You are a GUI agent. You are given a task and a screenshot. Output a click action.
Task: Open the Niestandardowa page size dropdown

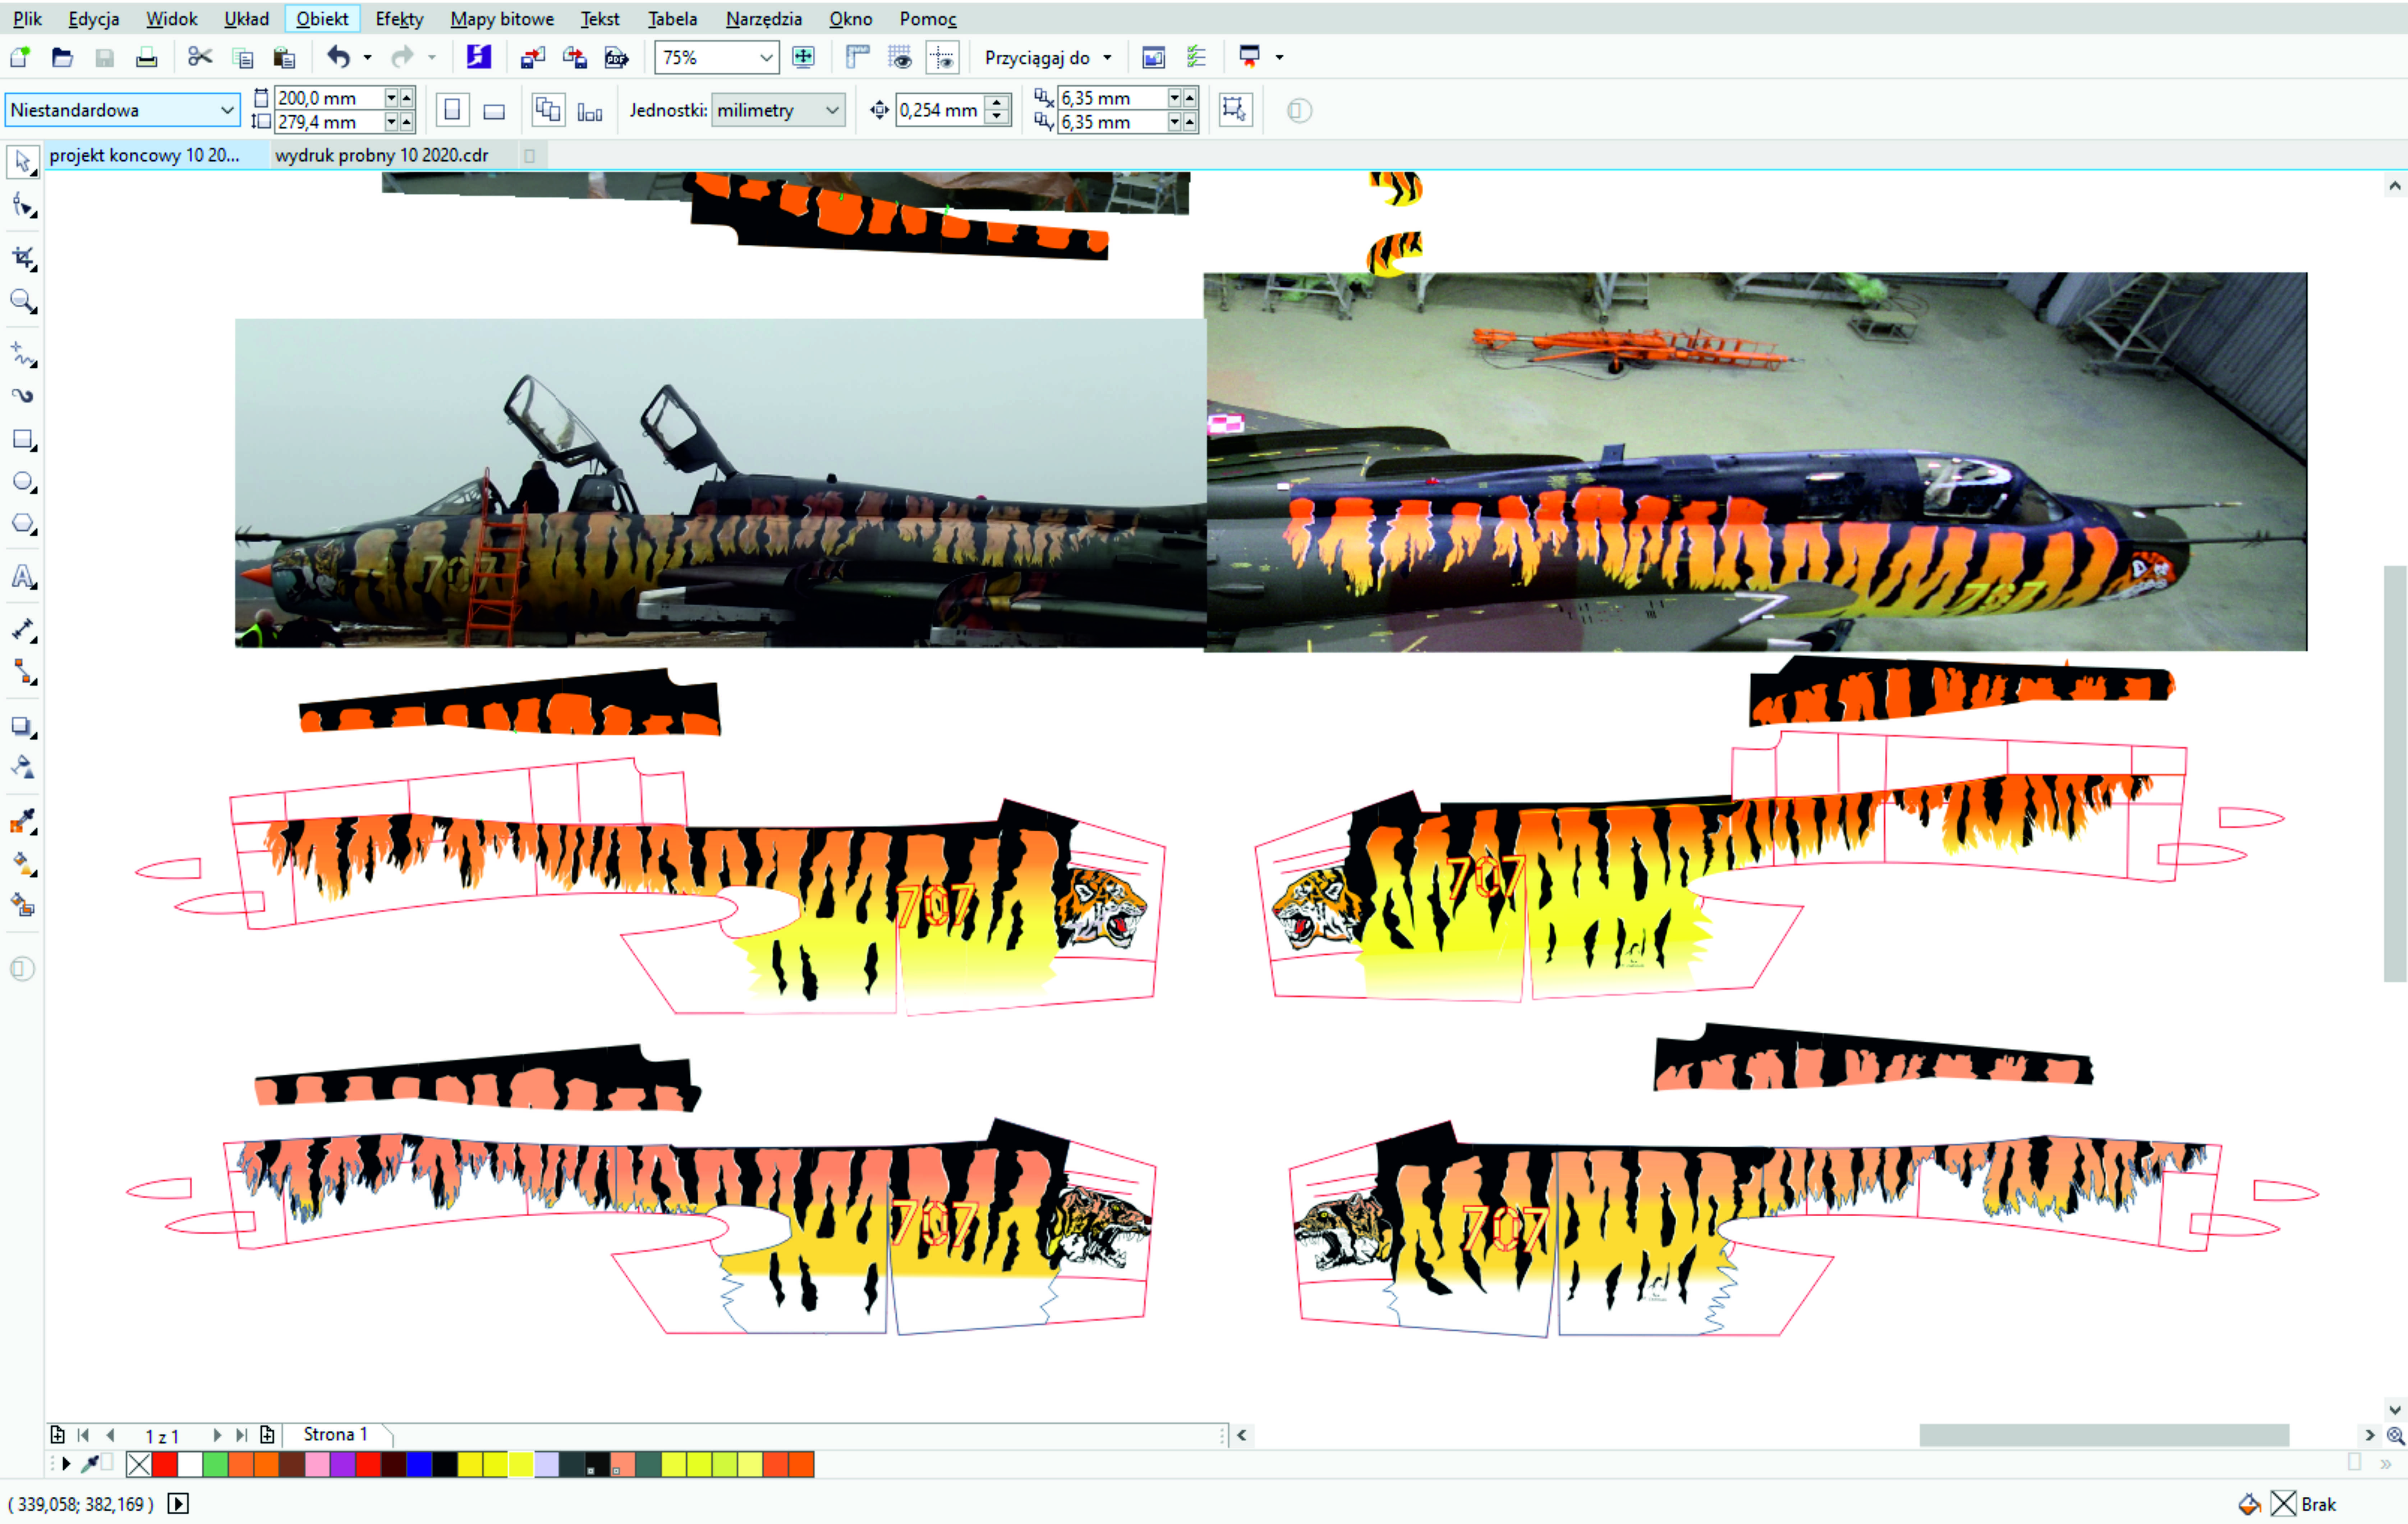(228, 110)
